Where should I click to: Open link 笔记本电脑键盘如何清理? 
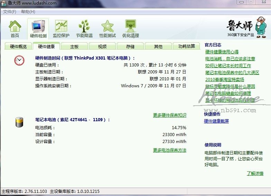coord(228,93)
